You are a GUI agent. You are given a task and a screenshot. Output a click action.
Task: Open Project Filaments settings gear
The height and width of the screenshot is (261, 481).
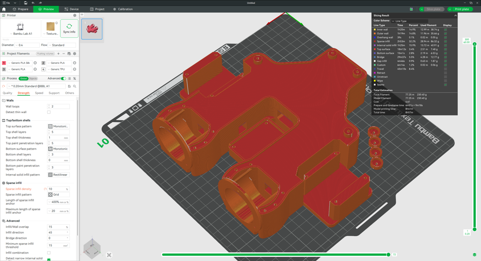pos(75,54)
